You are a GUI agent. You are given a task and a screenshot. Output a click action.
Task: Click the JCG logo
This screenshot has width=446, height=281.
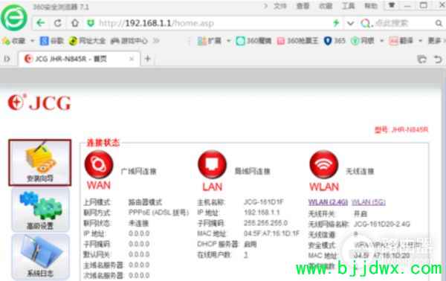point(39,103)
